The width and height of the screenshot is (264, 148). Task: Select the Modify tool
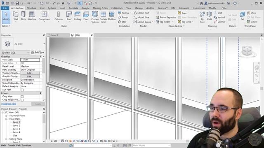point(6,17)
